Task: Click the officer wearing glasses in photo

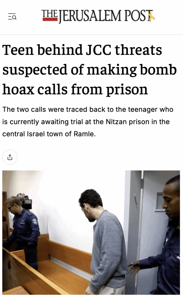Action: (x=22, y=232)
